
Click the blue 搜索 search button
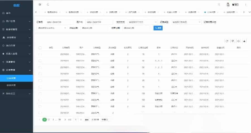[x=158, y=28]
